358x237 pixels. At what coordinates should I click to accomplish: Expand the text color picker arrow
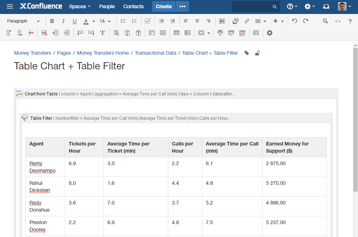click(x=94, y=21)
